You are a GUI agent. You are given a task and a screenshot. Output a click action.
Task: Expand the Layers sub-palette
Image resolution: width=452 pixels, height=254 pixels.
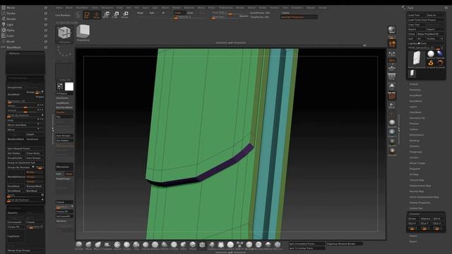pyautogui.click(x=413, y=107)
